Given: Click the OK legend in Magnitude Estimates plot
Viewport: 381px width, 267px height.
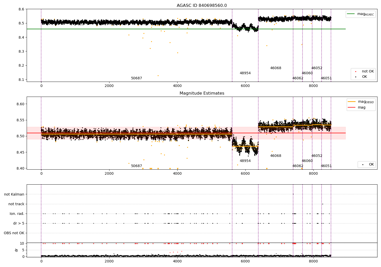Looking at the screenshot, I should coord(367,165).
